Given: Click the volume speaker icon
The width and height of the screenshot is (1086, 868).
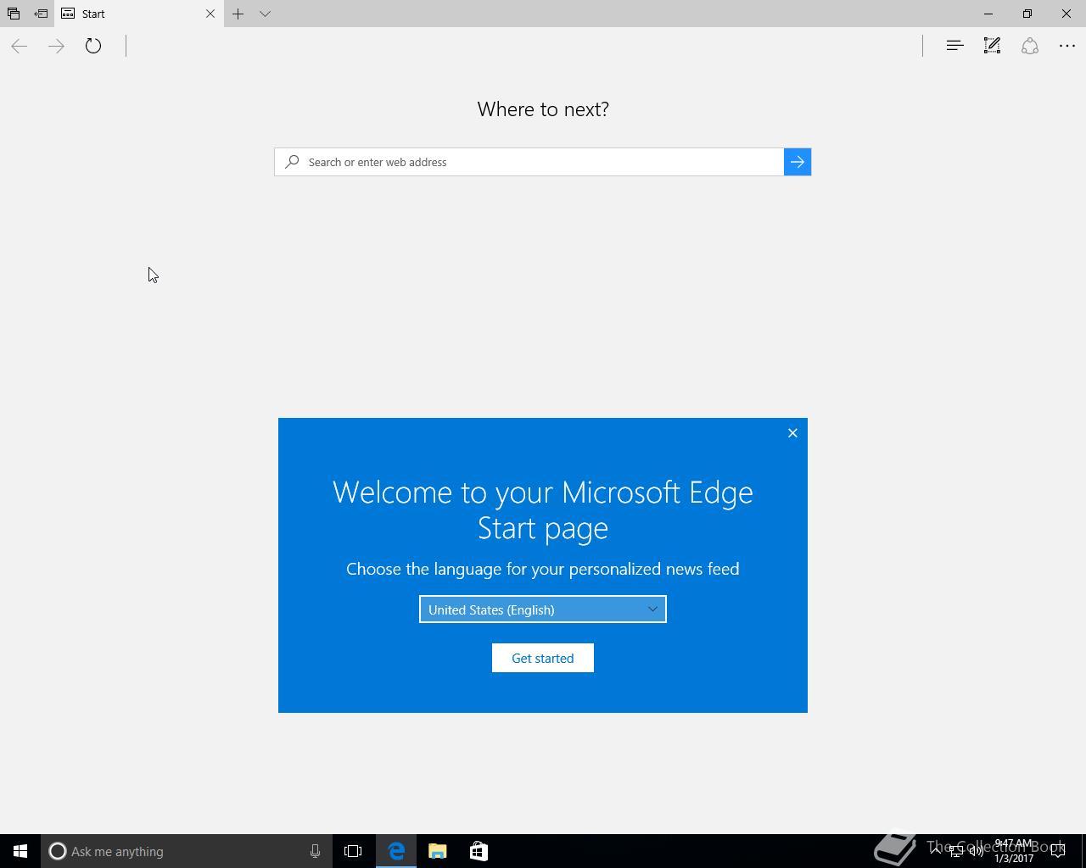Looking at the screenshot, I should click(976, 851).
